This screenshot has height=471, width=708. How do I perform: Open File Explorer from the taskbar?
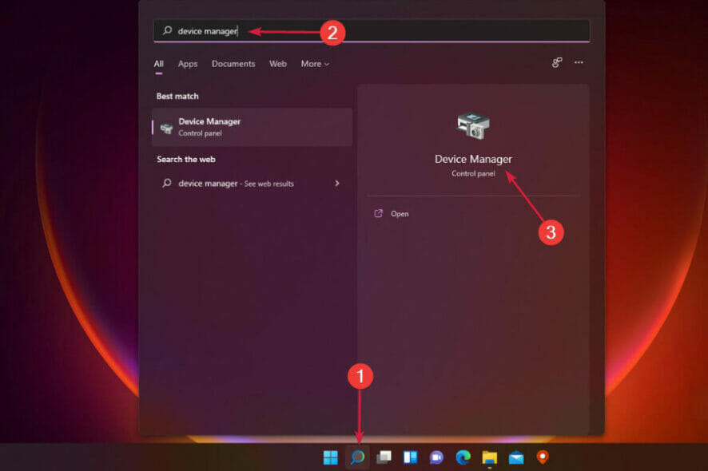click(490, 457)
